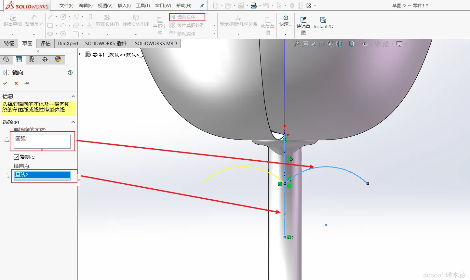Click the pushpin icon to keep the panel visible
Image resolution: width=470 pixels, height=280 pixels.
point(27,83)
